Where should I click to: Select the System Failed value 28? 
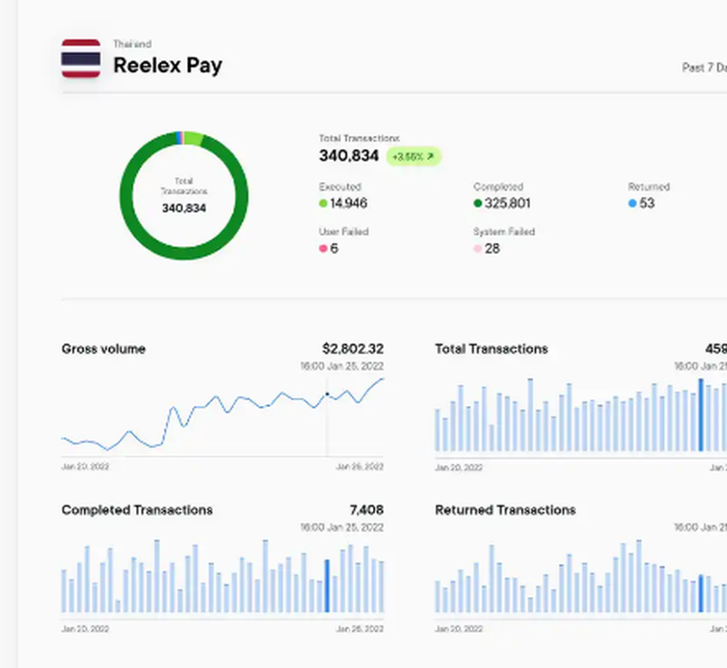click(x=492, y=249)
